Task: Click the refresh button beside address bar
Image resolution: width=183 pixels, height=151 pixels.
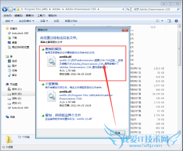Action: click(128, 9)
